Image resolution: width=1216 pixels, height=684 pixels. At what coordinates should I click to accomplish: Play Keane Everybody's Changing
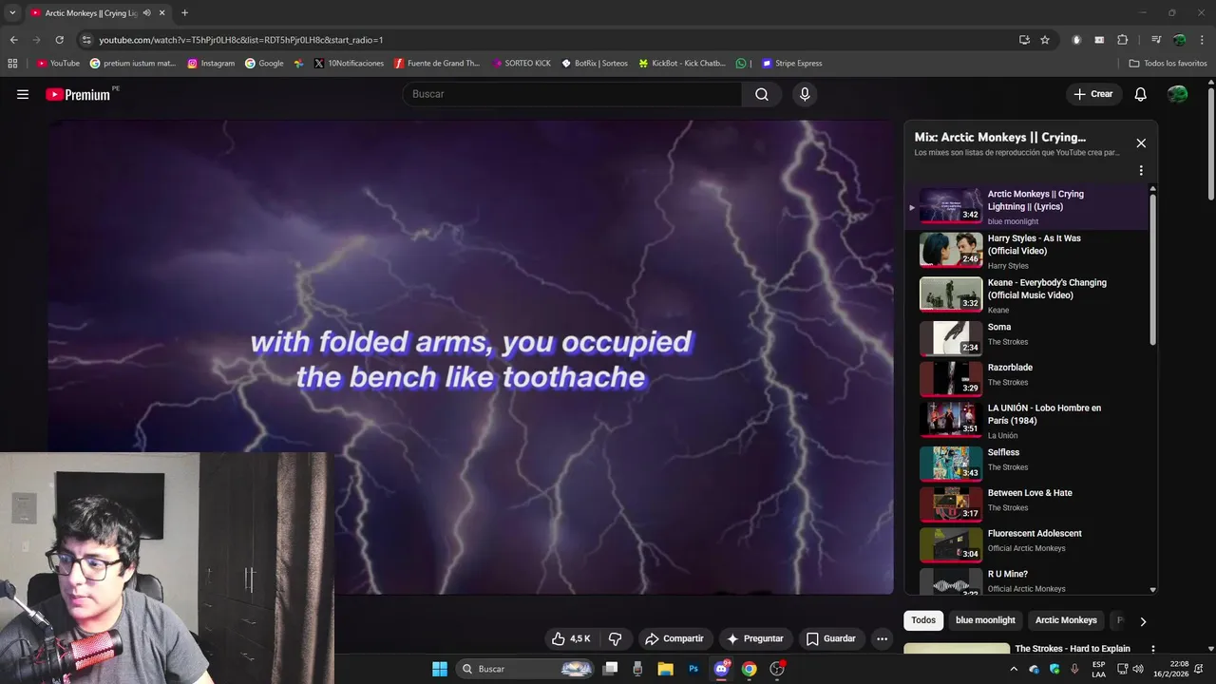(x=1026, y=295)
